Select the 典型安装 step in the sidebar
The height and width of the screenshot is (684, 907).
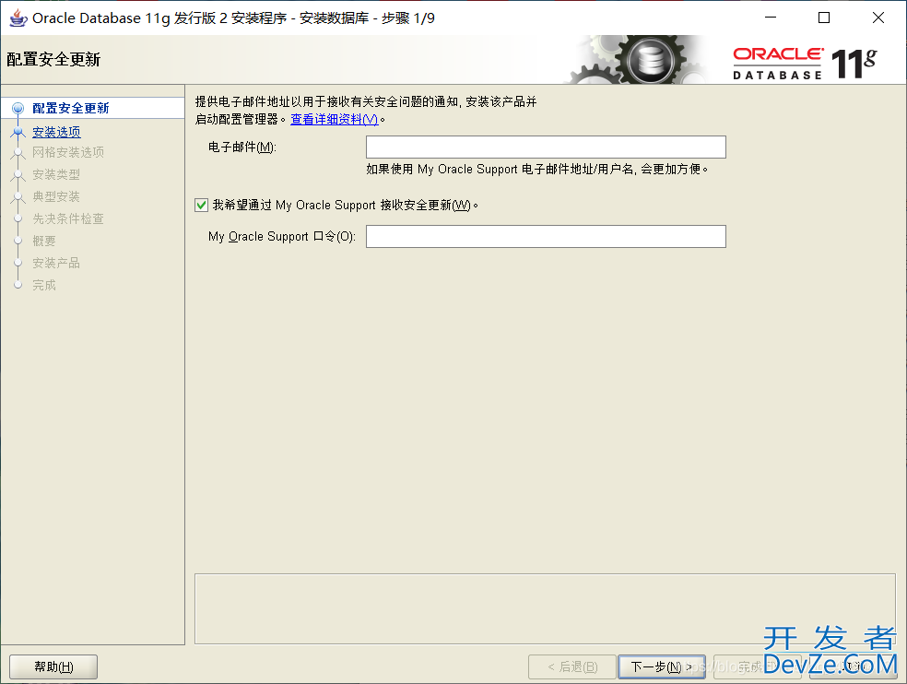pos(56,196)
